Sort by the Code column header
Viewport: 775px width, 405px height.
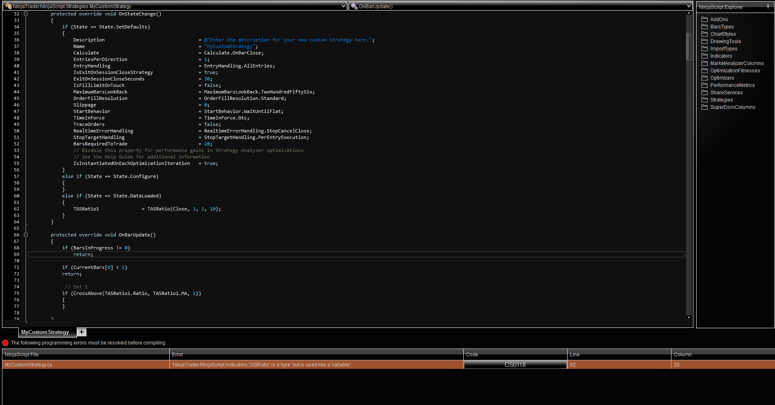point(515,355)
